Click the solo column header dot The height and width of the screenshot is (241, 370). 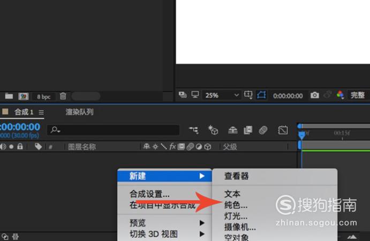coord(11,147)
